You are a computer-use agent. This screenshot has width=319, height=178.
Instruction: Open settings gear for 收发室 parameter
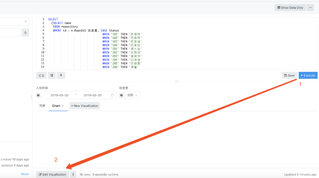[x=121, y=95]
